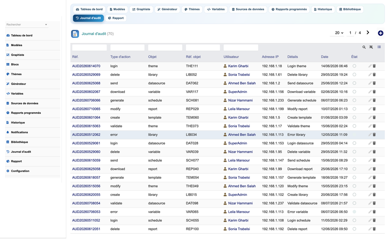Pencil icon for row AUD20260515056
This screenshot has height=241, width=389.
[x=370, y=186]
